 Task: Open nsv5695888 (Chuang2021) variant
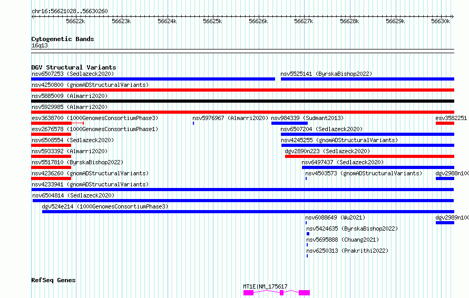click(x=307, y=245)
